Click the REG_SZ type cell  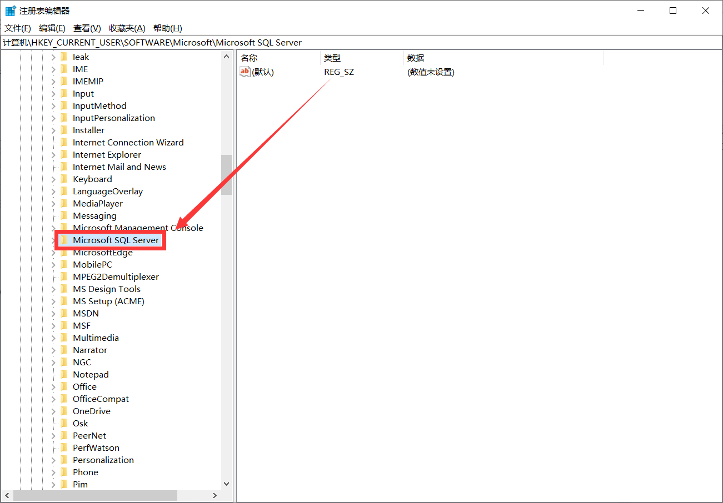click(x=339, y=72)
